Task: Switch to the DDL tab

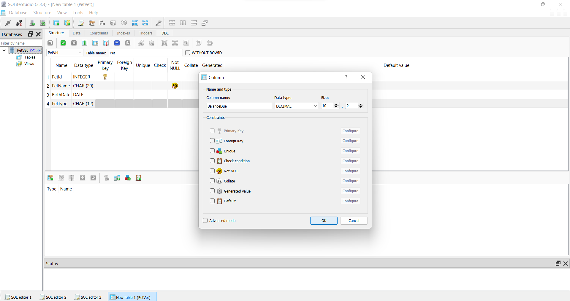Action: pos(165,33)
